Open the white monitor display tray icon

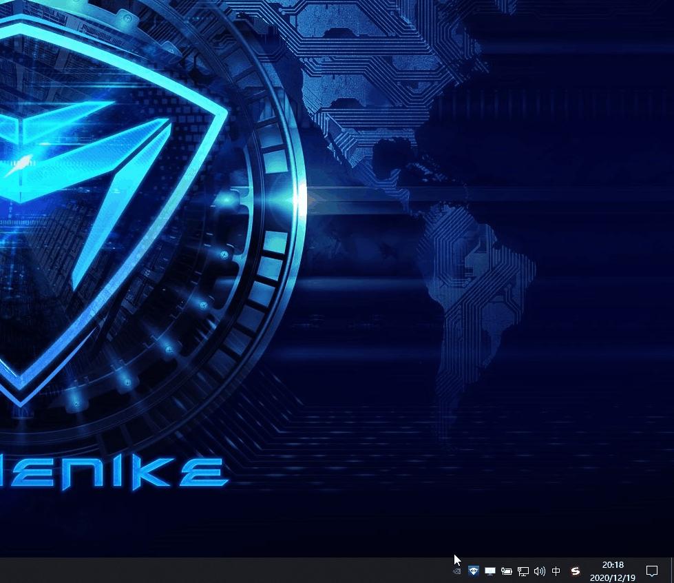coord(490,571)
